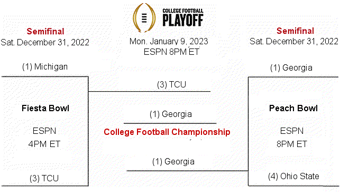The height and width of the screenshot is (195, 340).
Task: Select the right Semifinal heading
Action: [295, 31]
